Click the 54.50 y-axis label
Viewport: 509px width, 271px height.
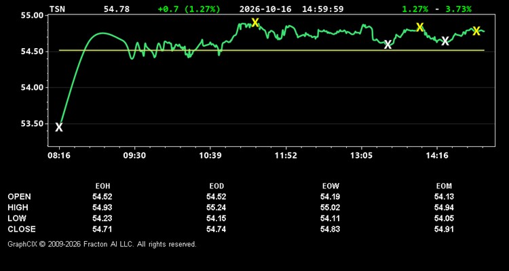coord(32,51)
